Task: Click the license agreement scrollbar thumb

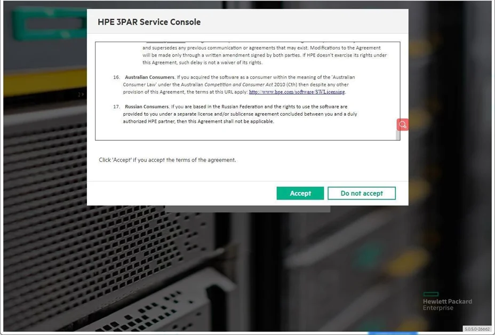Action: 398,135
